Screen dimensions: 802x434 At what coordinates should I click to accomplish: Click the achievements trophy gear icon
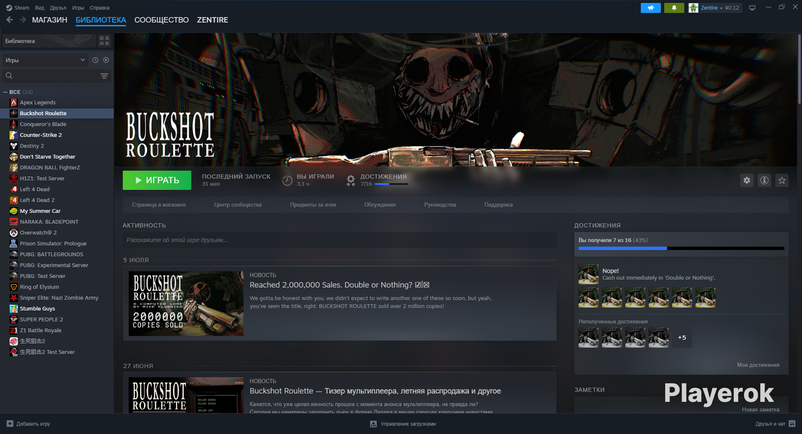tap(351, 180)
